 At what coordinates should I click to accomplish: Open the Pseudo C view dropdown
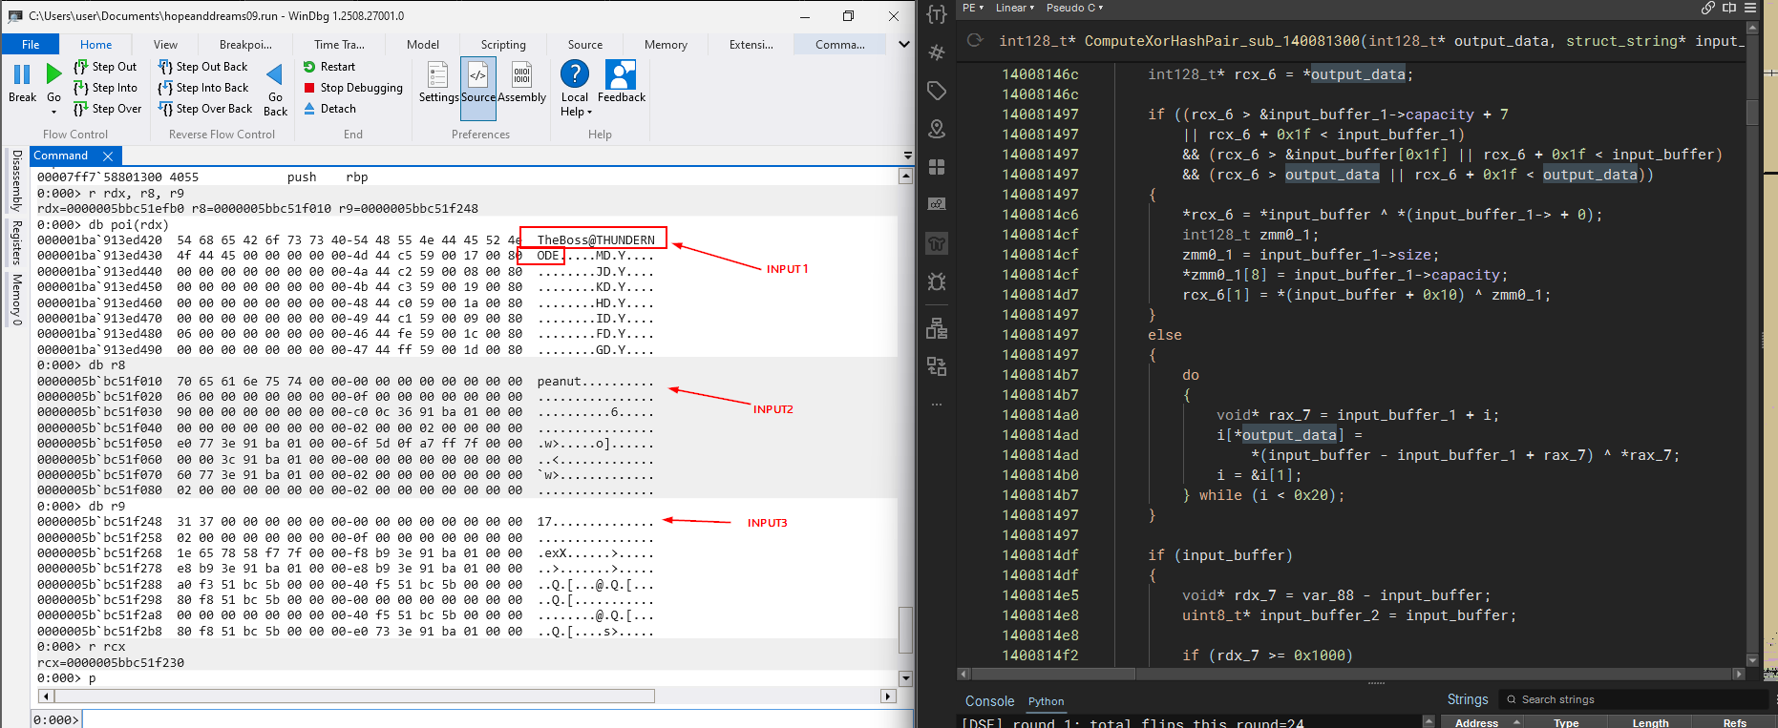(1074, 8)
